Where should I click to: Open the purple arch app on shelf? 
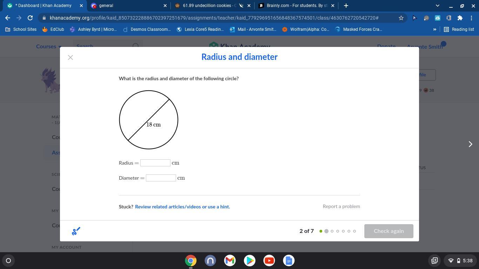[x=210, y=261]
